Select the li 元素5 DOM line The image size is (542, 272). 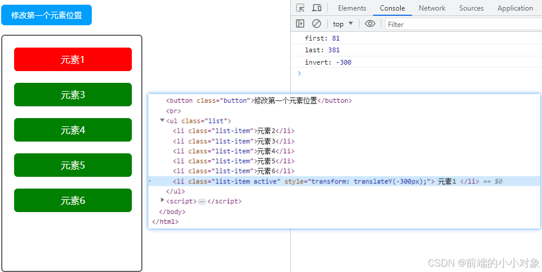click(234, 161)
